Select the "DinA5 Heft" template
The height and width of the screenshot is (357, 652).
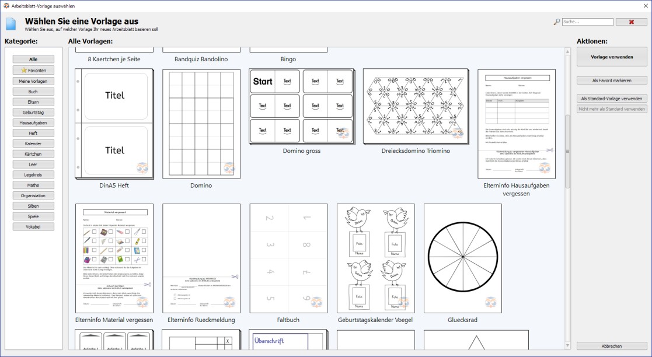click(113, 128)
